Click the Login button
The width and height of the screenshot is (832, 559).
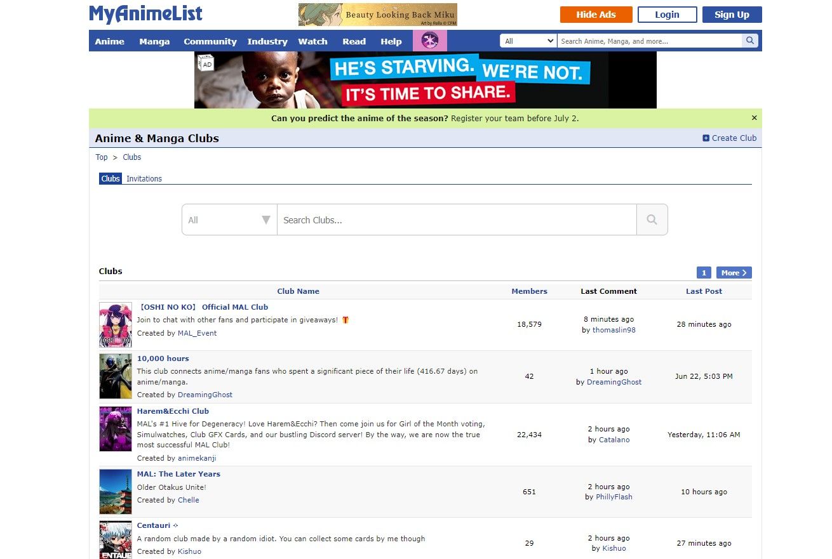tap(667, 15)
